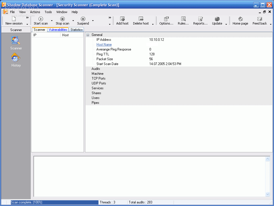Open the Rules toolbar icon
Screen dimensions: 274x206
click(183, 19)
